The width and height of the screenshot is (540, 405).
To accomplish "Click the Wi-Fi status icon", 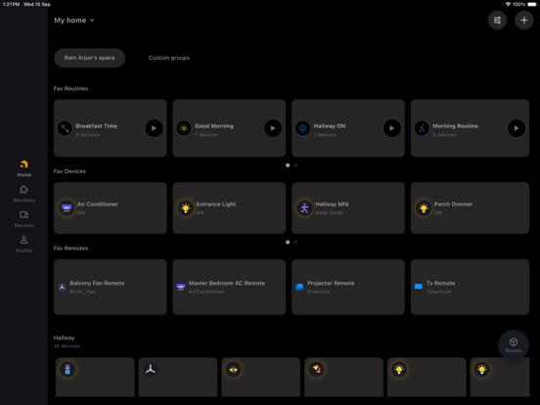I will (x=508, y=4).
